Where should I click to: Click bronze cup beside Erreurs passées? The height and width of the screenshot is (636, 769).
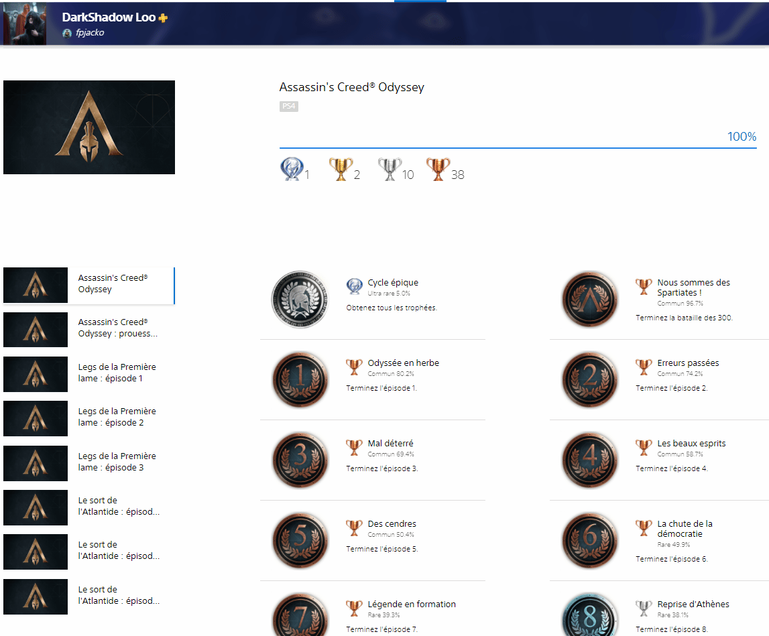pyautogui.click(x=644, y=367)
